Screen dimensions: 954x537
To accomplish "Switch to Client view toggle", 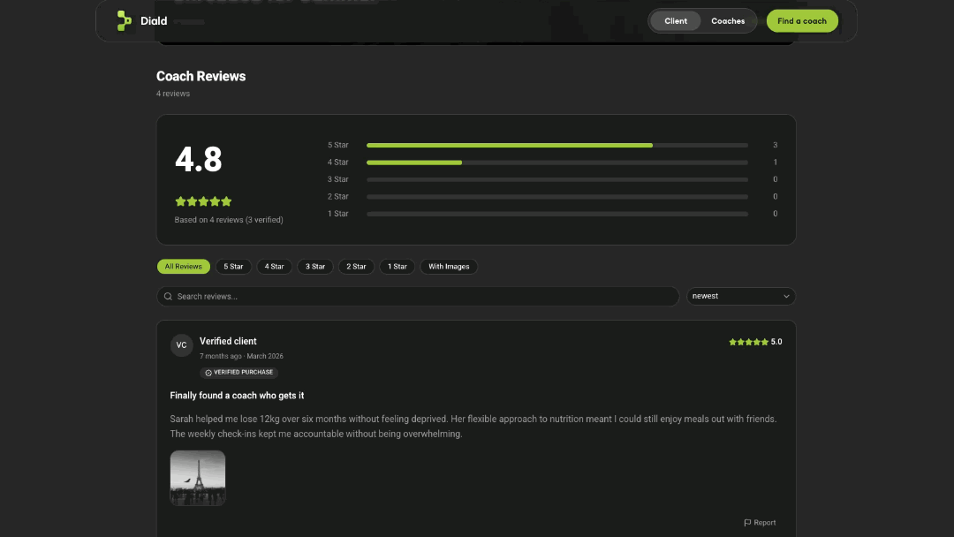I will point(676,20).
